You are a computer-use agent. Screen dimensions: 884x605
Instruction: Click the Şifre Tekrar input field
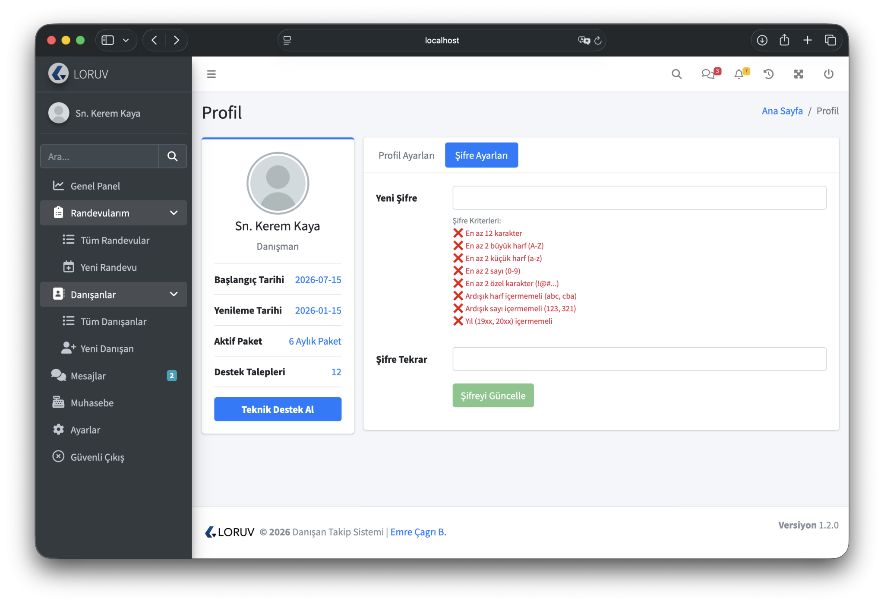pos(639,359)
